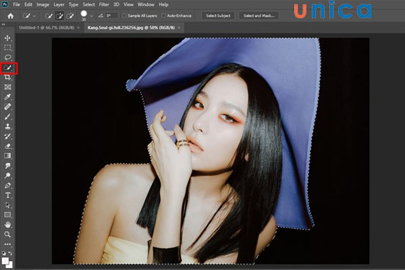Click the brush size preview circle
This screenshot has width=405, height=270.
click(84, 13)
